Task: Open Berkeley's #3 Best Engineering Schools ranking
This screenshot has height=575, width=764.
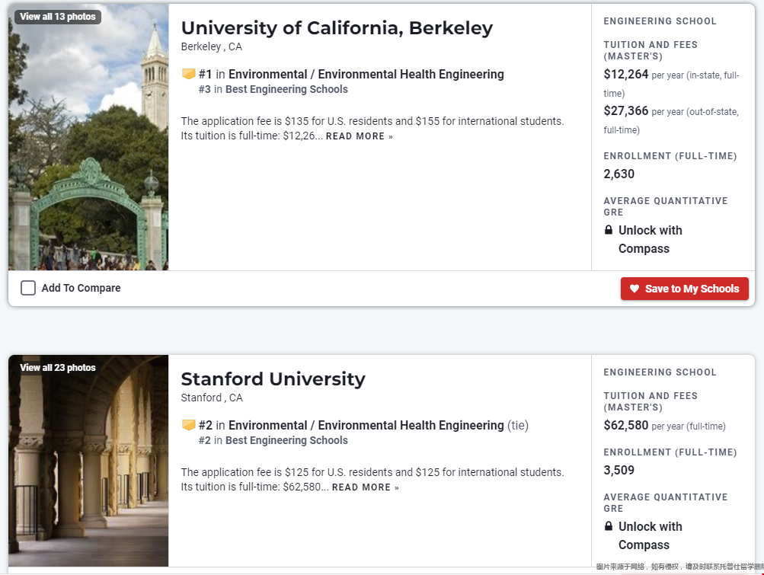Action: (x=273, y=89)
